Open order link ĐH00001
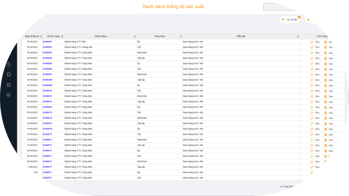Image resolution: width=349 pixels, height=196 pixels. 47,42
